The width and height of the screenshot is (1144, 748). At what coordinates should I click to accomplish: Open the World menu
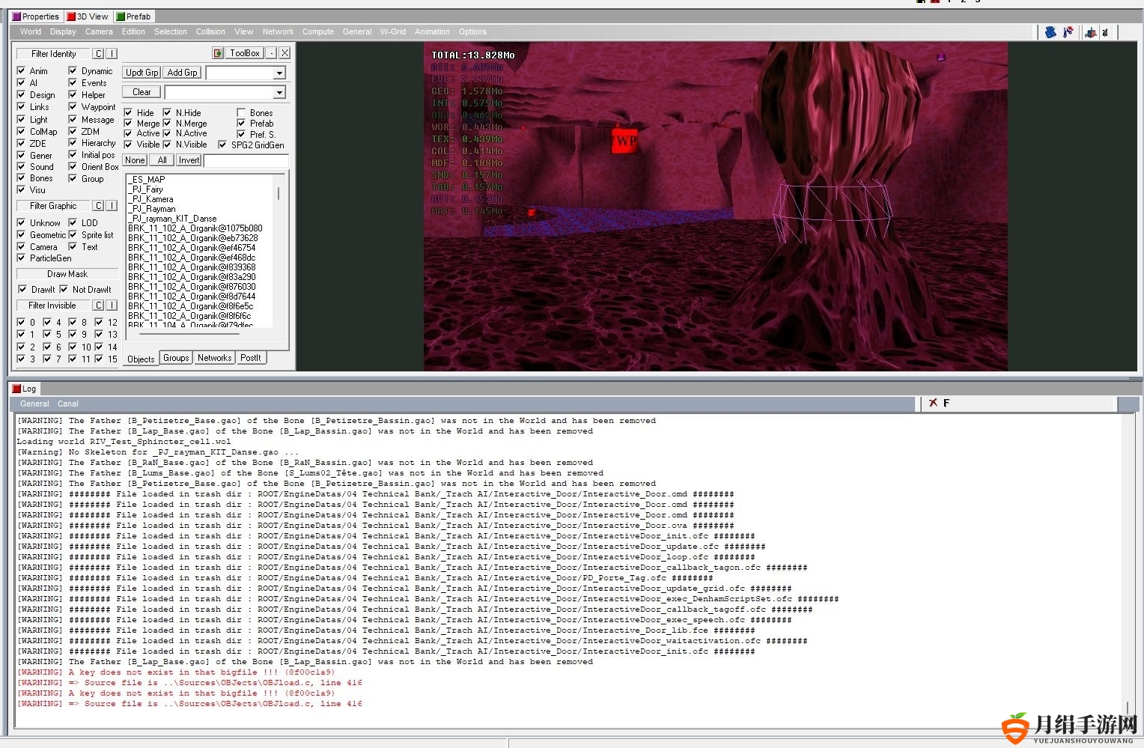pos(31,31)
